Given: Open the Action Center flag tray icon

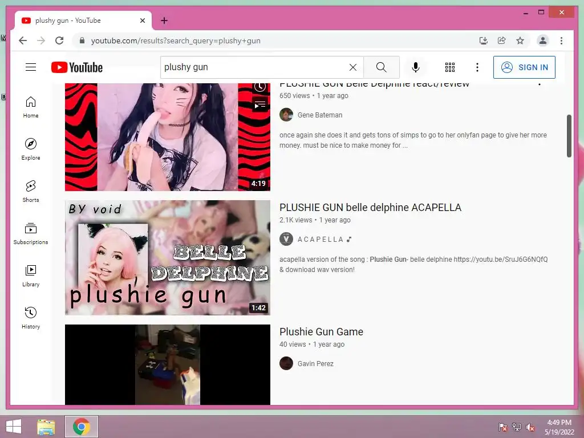Looking at the screenshot, I should (x=503, y=427).
